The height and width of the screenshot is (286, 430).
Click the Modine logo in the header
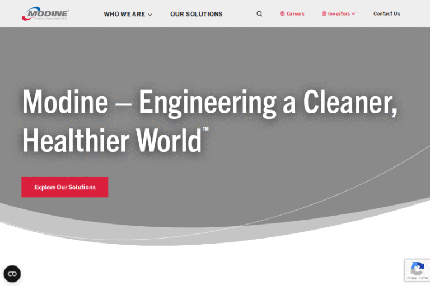45,12
